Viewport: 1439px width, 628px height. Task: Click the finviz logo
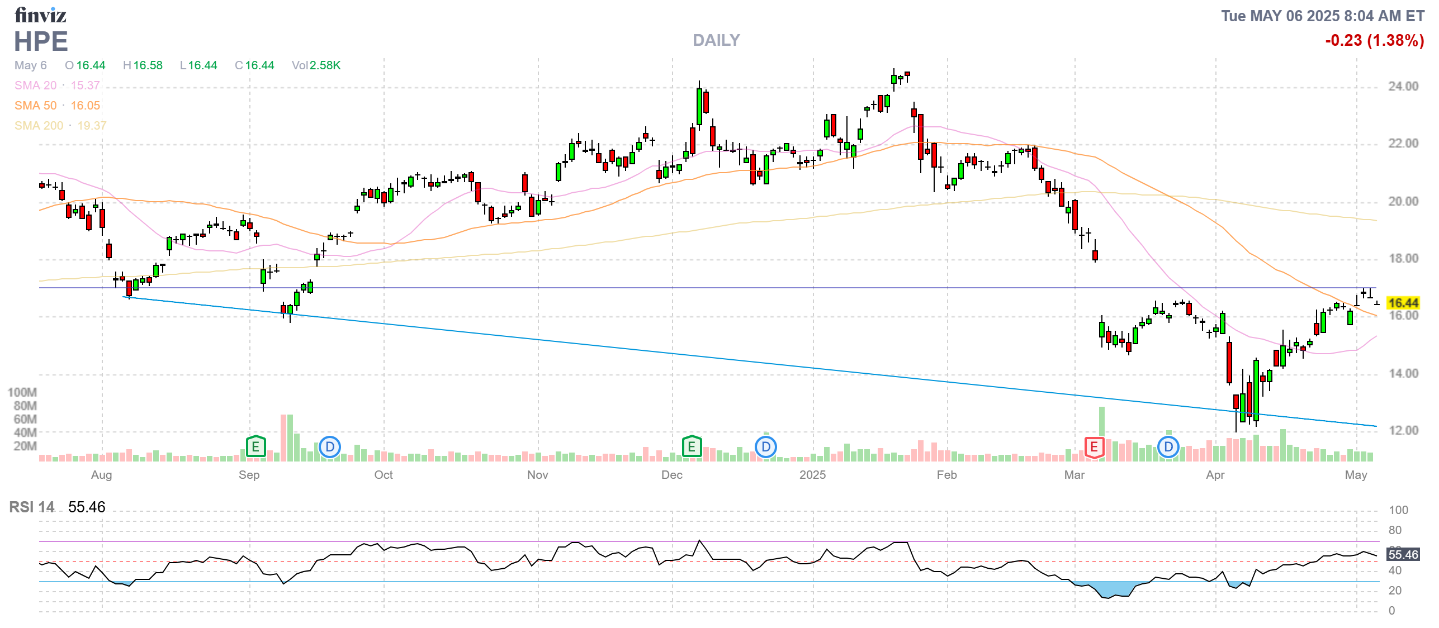tap(40, 15)
